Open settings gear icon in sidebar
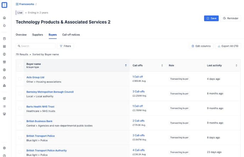 point(4,148)
